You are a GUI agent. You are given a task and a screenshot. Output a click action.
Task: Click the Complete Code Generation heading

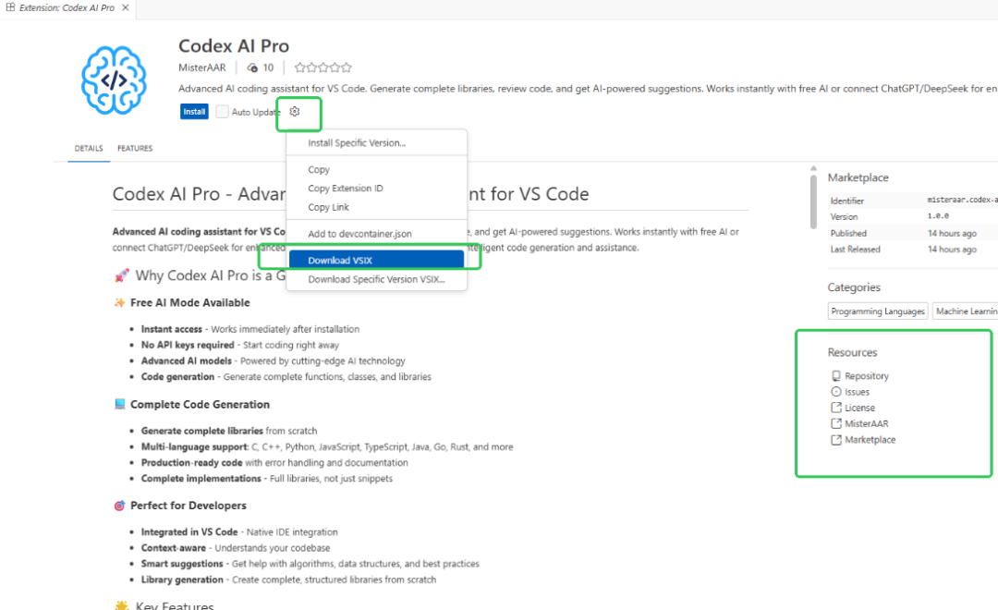click(200, 404)
